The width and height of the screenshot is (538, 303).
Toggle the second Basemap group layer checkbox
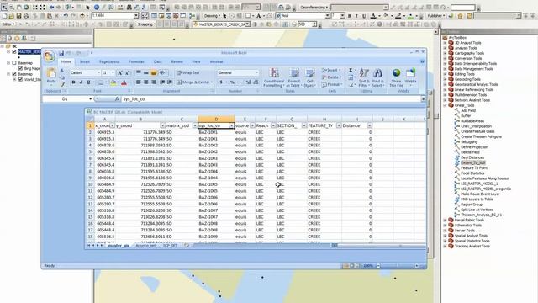[x=14, y=74]
